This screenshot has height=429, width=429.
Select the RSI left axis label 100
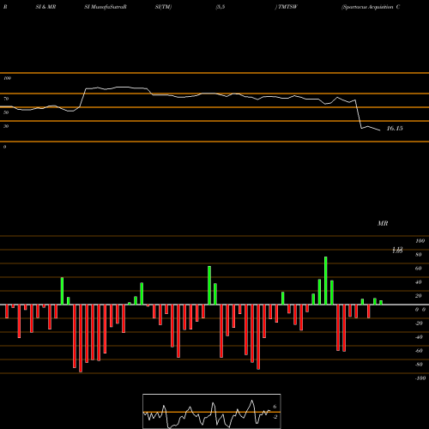click(7, 78)
